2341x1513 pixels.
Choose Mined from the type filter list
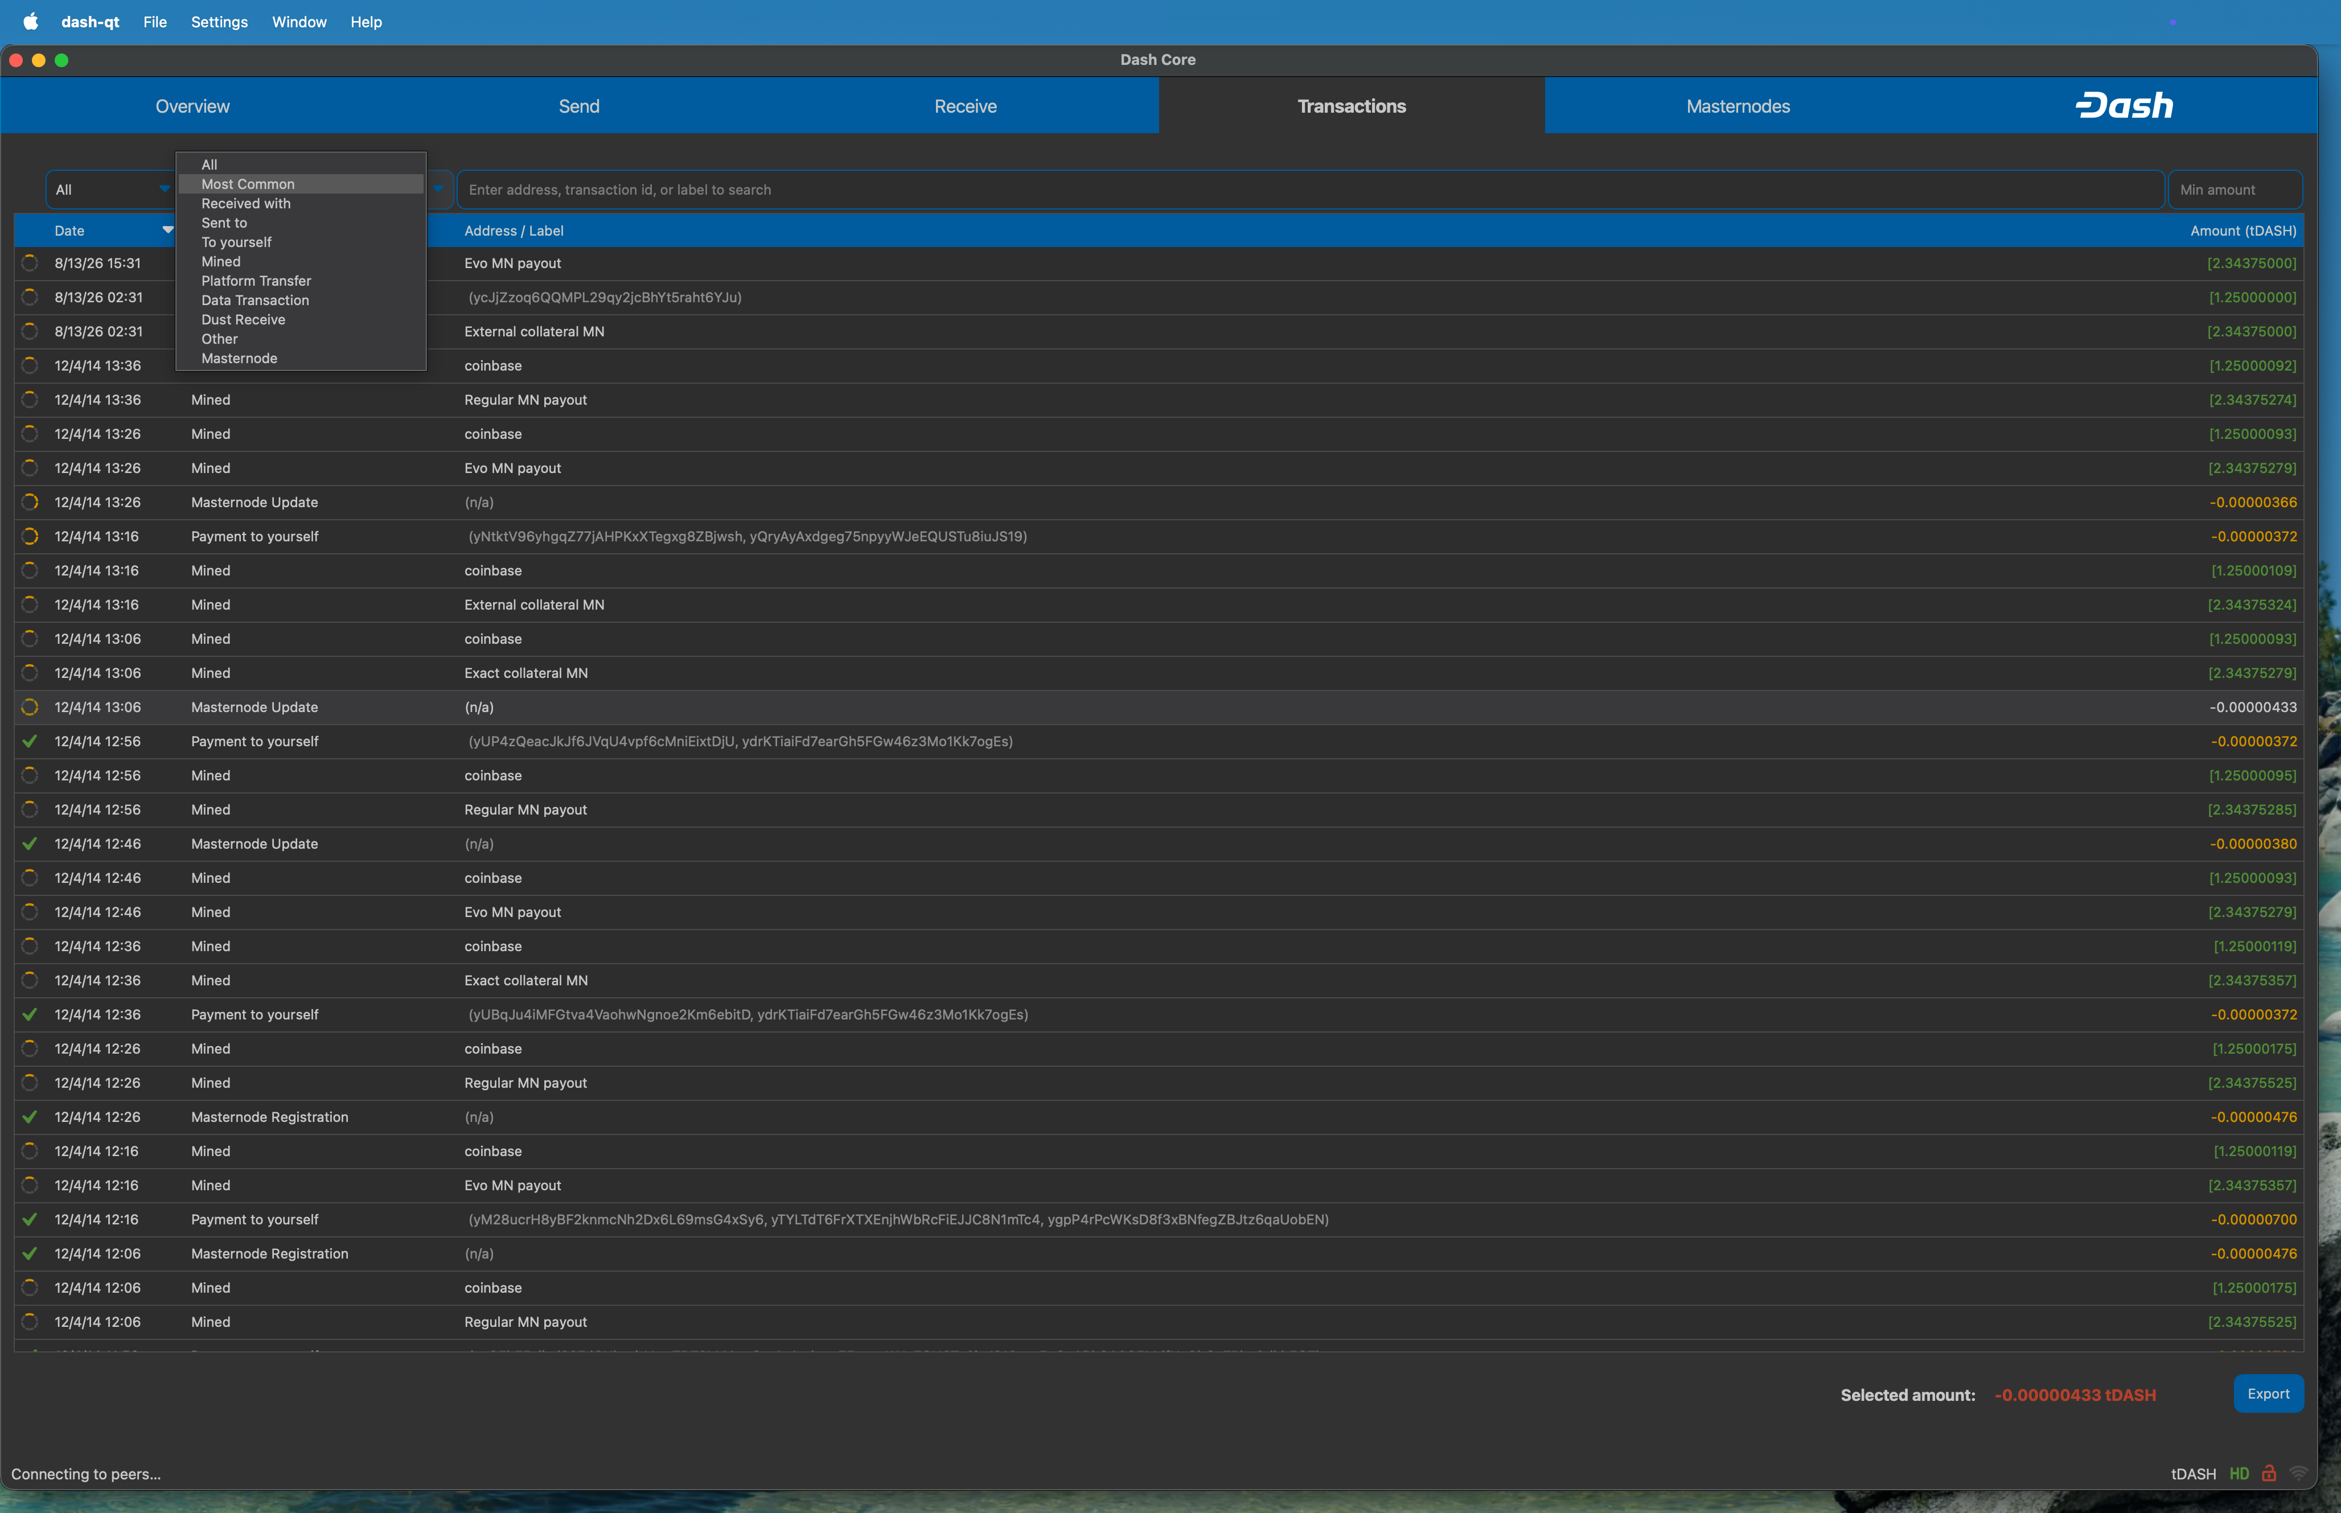point(301,261)
